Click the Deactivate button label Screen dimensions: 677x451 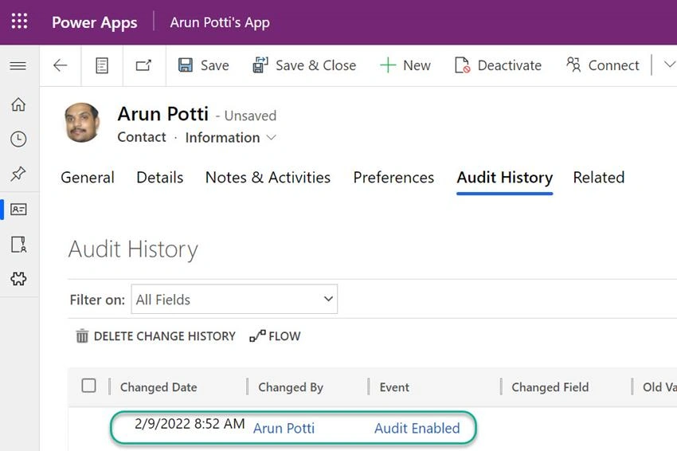pos(510,65)
